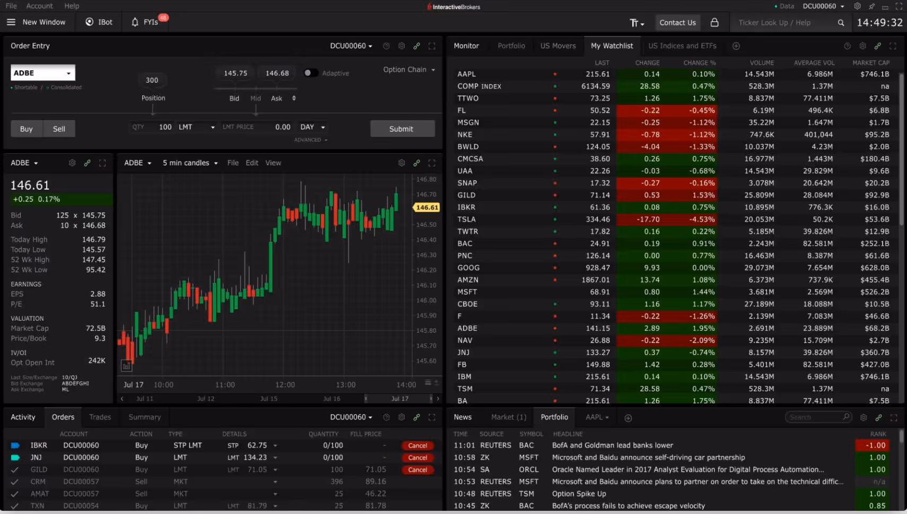Maximize the Order Entry panel
The width and height of the screenshot is (907, 514).
[432, 46]
